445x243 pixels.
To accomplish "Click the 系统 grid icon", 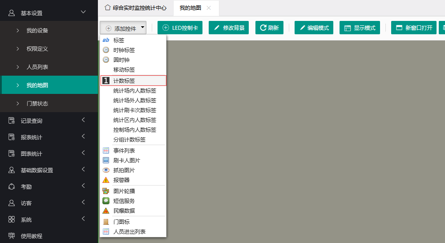I will pyautogui.click(x=12, y=219).
